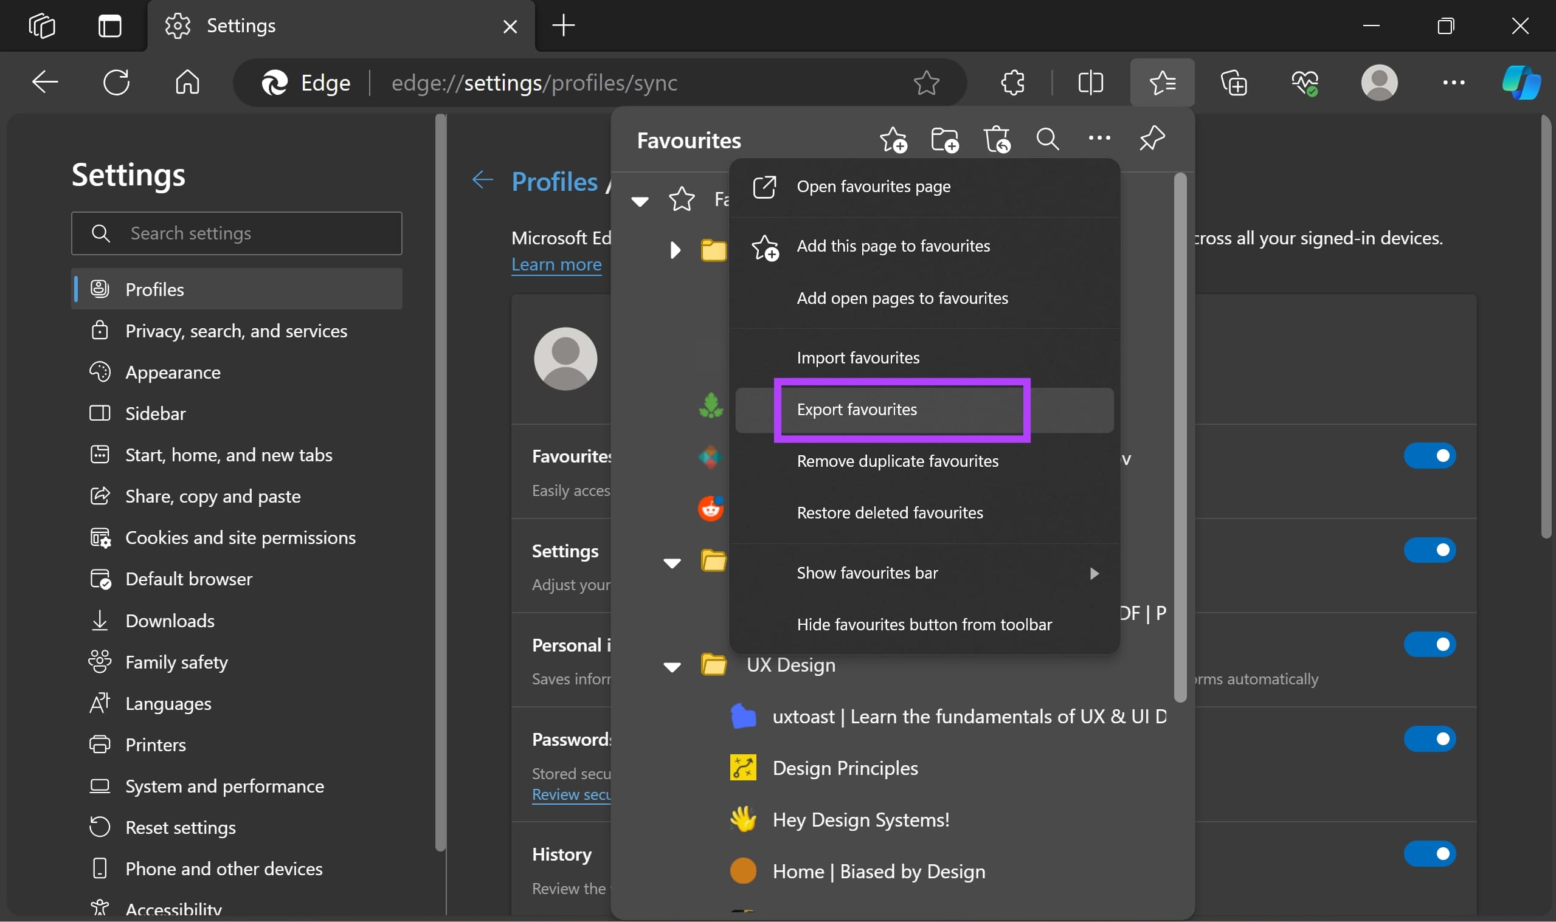Create a new favourites folder
Screen dimensions: 1556x922
coord(944,139)
